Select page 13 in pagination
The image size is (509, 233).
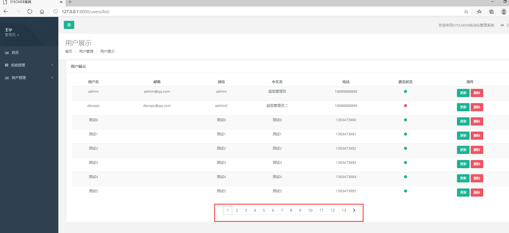344,210
